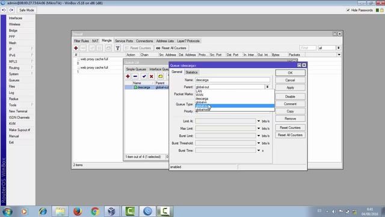The height and width of the screenshot is (217, 385).
Task: Open the Filter Rules tab in Firewall
Action: pyautogui.click(x=81, y=41)
